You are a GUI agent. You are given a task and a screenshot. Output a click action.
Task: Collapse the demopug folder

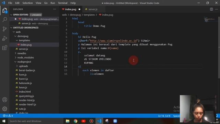(15, 36)
